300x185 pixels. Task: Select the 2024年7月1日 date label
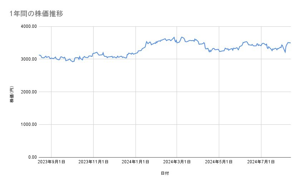pyautogui.click(x=261, y=162)
